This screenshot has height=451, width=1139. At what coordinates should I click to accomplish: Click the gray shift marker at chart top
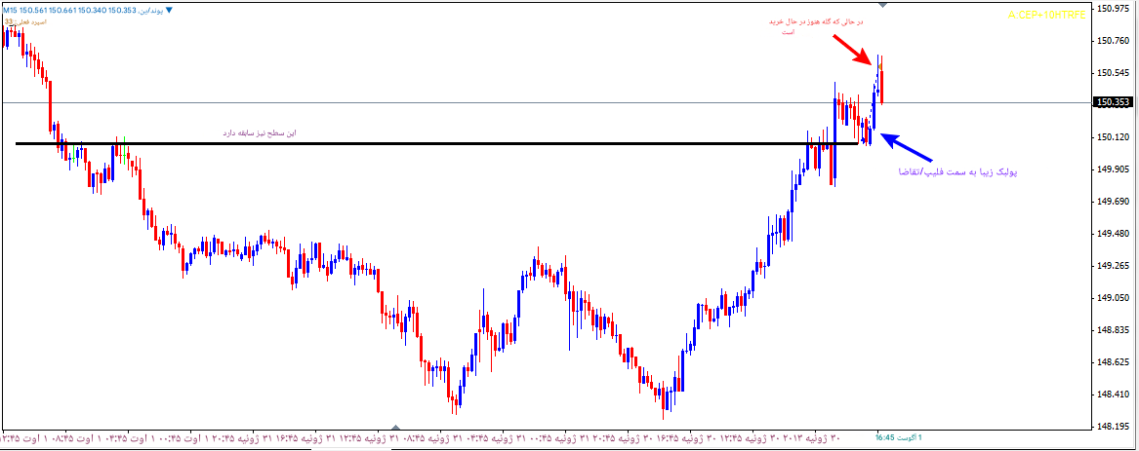(x=883, y=5)
